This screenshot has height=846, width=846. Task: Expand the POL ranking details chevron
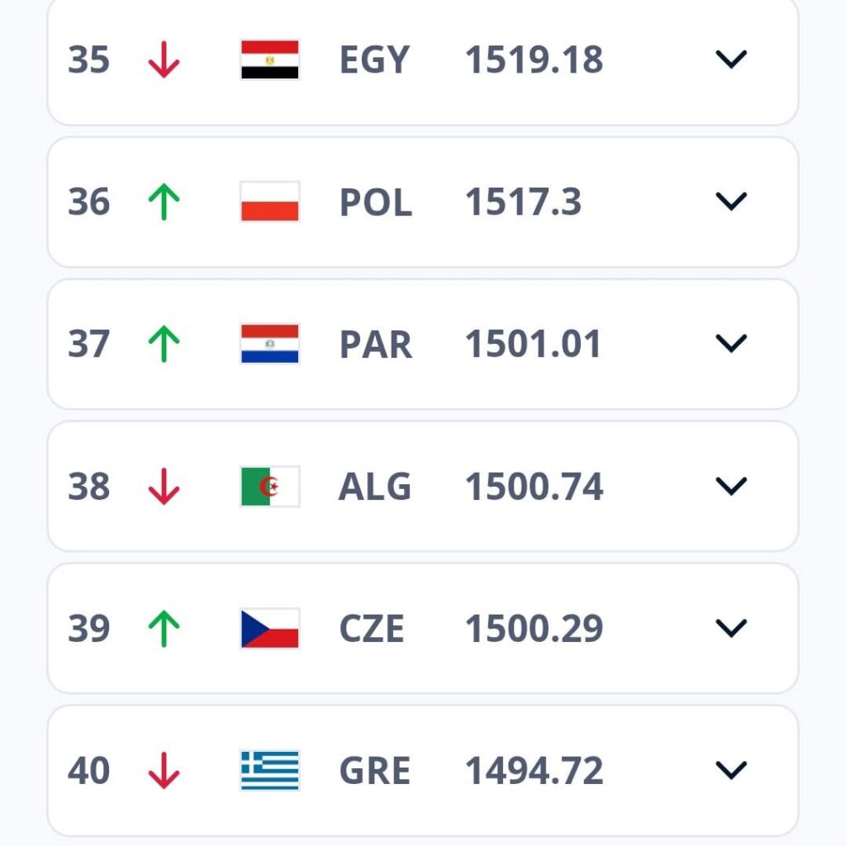coord(731,202)
